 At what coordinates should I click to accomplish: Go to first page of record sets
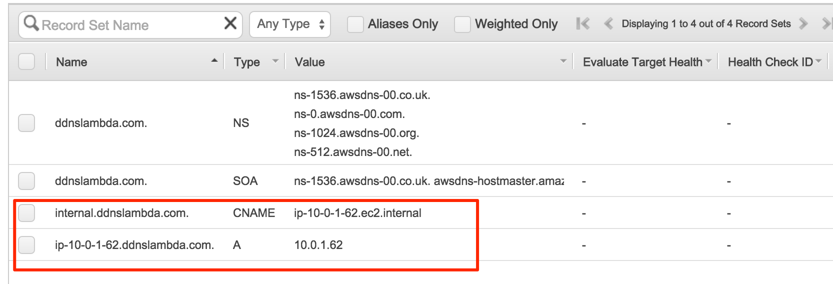point(583,23)
